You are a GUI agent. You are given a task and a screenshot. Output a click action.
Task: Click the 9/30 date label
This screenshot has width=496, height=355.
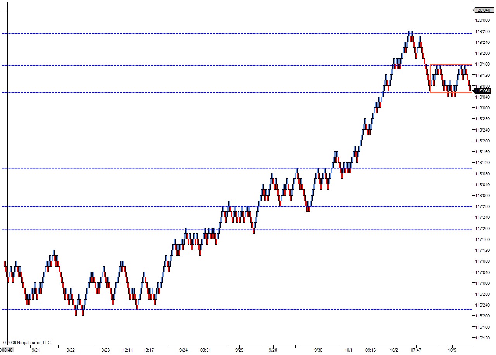point(318,350)
